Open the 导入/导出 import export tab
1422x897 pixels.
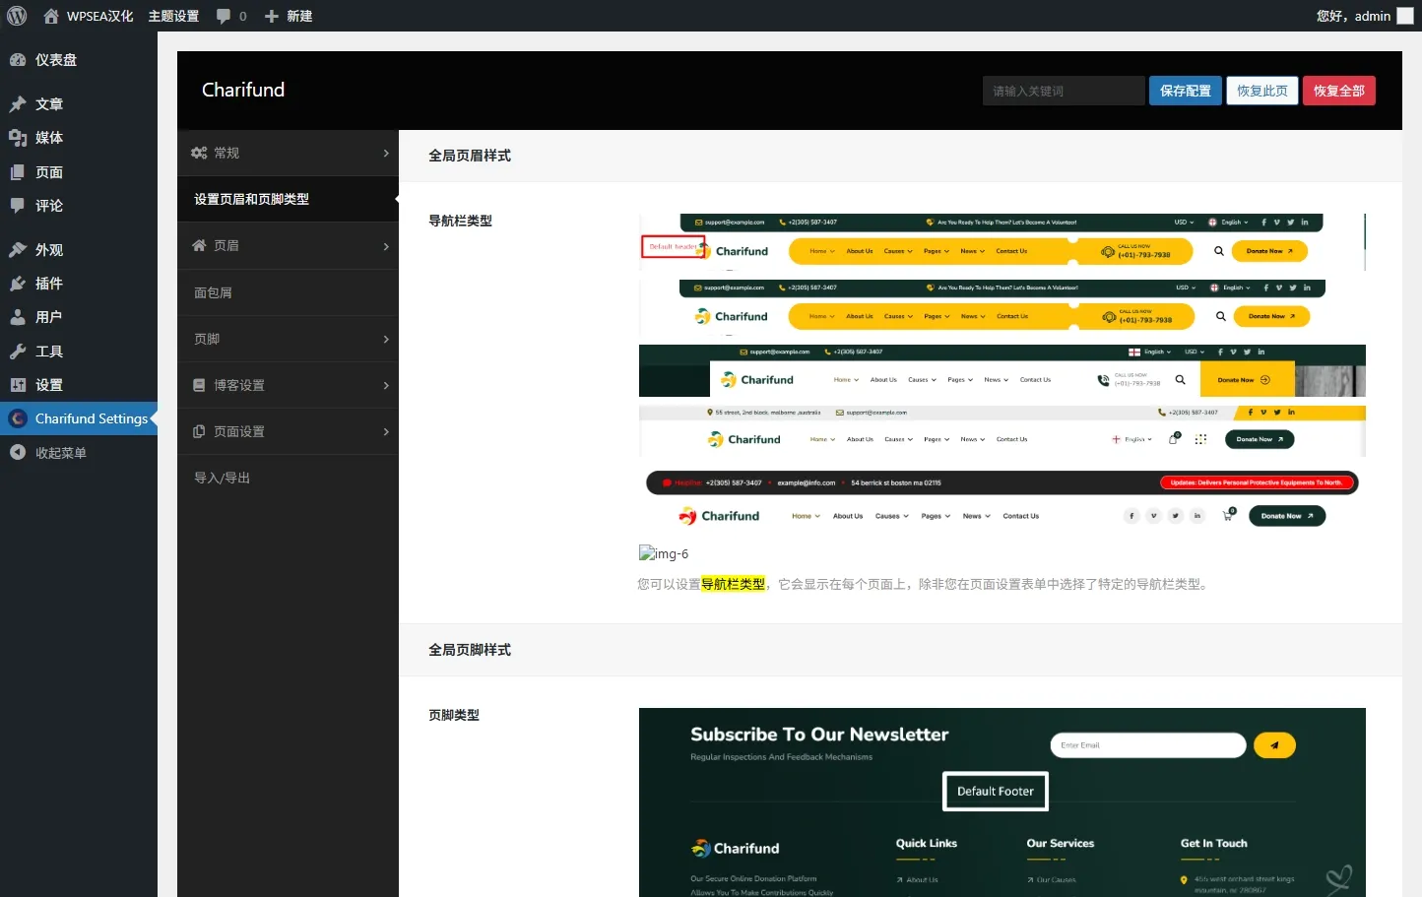pyautogui.click(x=223, y=478)
